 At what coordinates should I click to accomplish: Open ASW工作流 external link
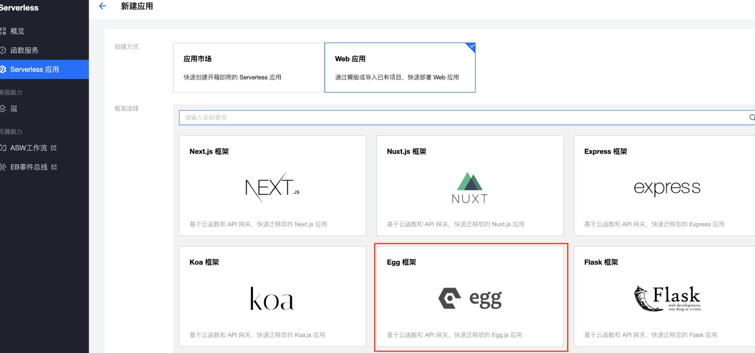29,148
